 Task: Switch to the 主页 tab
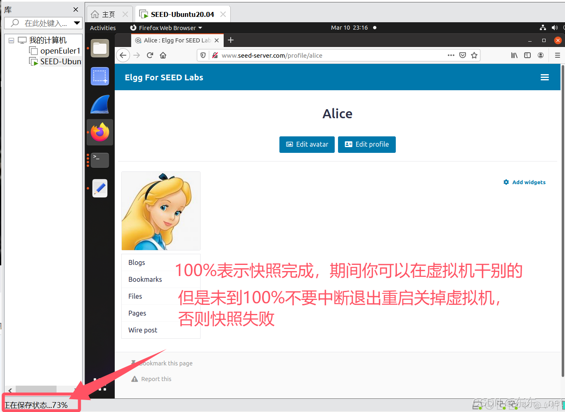pyautogui.click(x=109, y=14)
